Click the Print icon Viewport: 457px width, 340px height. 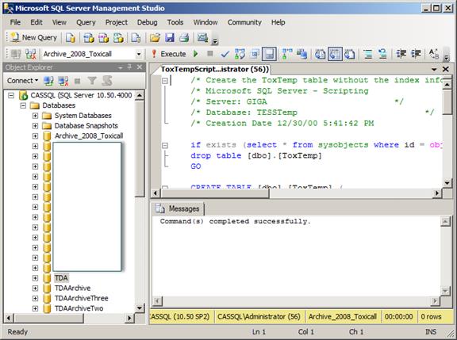point(184,38)
